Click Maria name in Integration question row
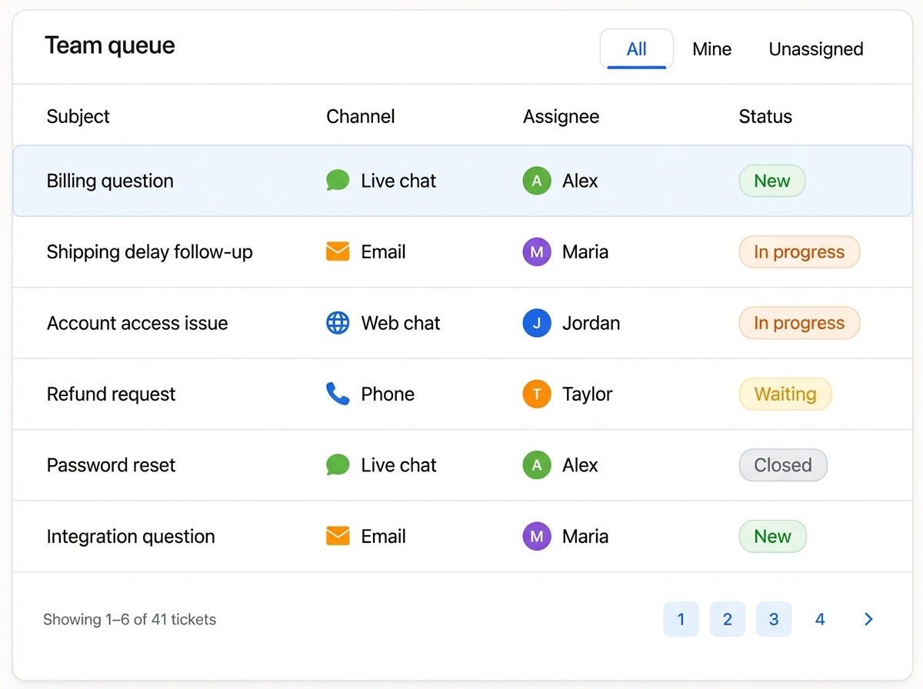Screen dimensions: 923x689 585,536
